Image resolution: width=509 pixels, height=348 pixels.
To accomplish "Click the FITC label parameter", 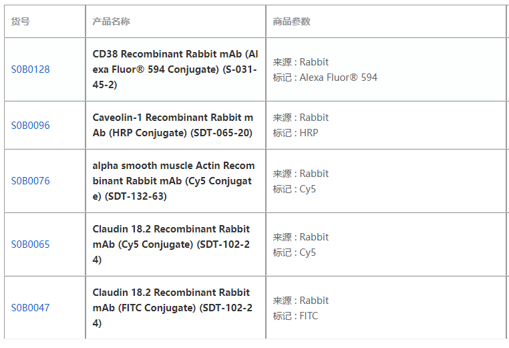I will tap(309, 316).
